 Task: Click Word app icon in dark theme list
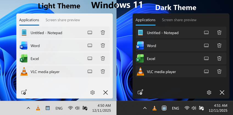click(x=140, y=45)
